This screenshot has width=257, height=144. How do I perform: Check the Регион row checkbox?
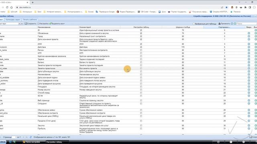[x=141, y=50]
